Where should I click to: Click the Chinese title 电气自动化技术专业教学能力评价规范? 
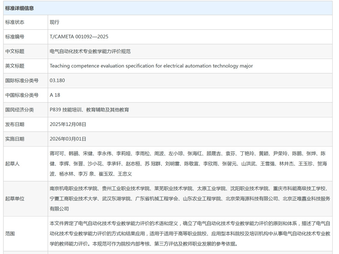[x=90, y=52]
